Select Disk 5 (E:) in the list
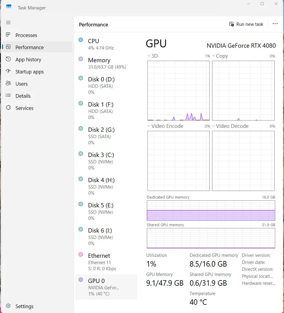Screen dimensions: 284x313 [106, 211]
